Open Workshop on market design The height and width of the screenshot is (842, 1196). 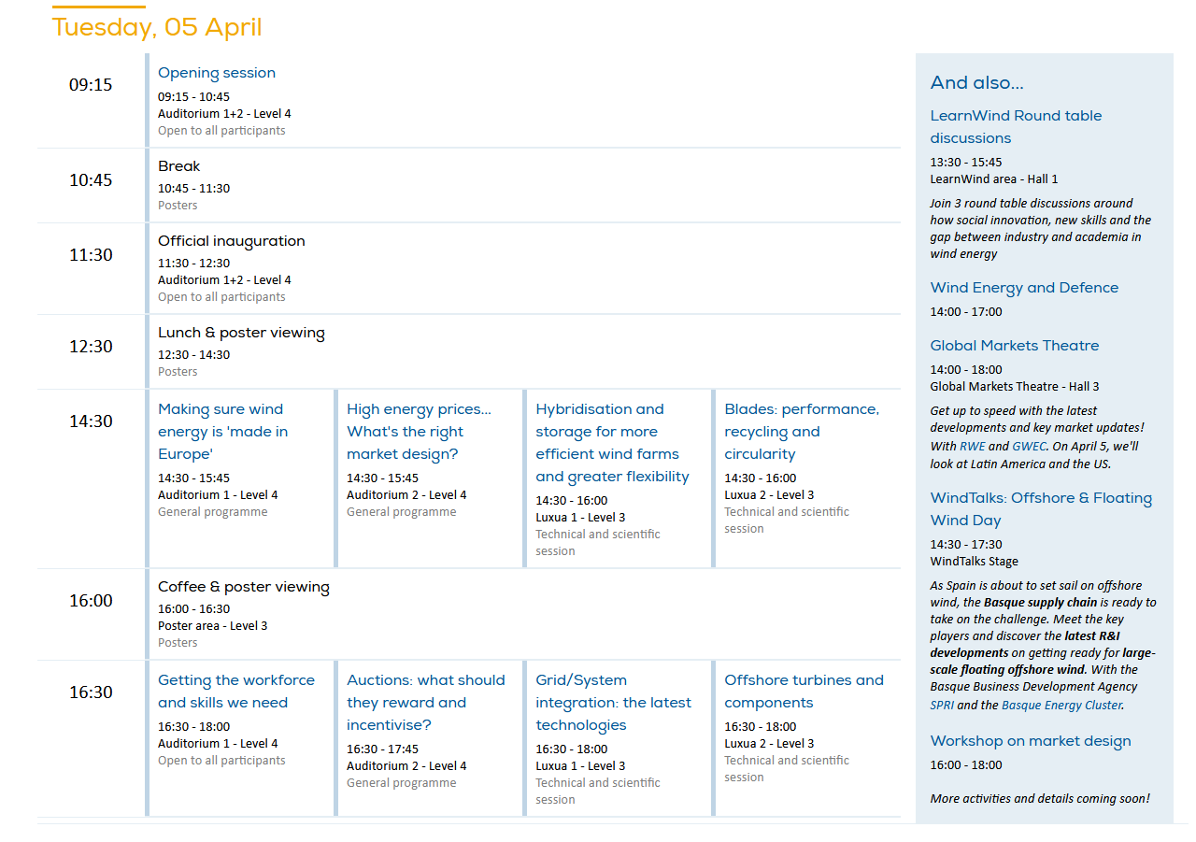1031,741
